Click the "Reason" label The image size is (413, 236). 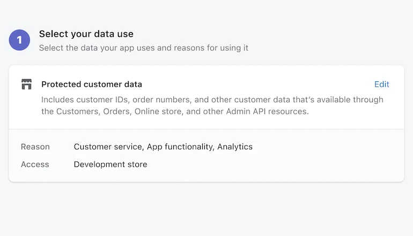(x=35, y=147)
